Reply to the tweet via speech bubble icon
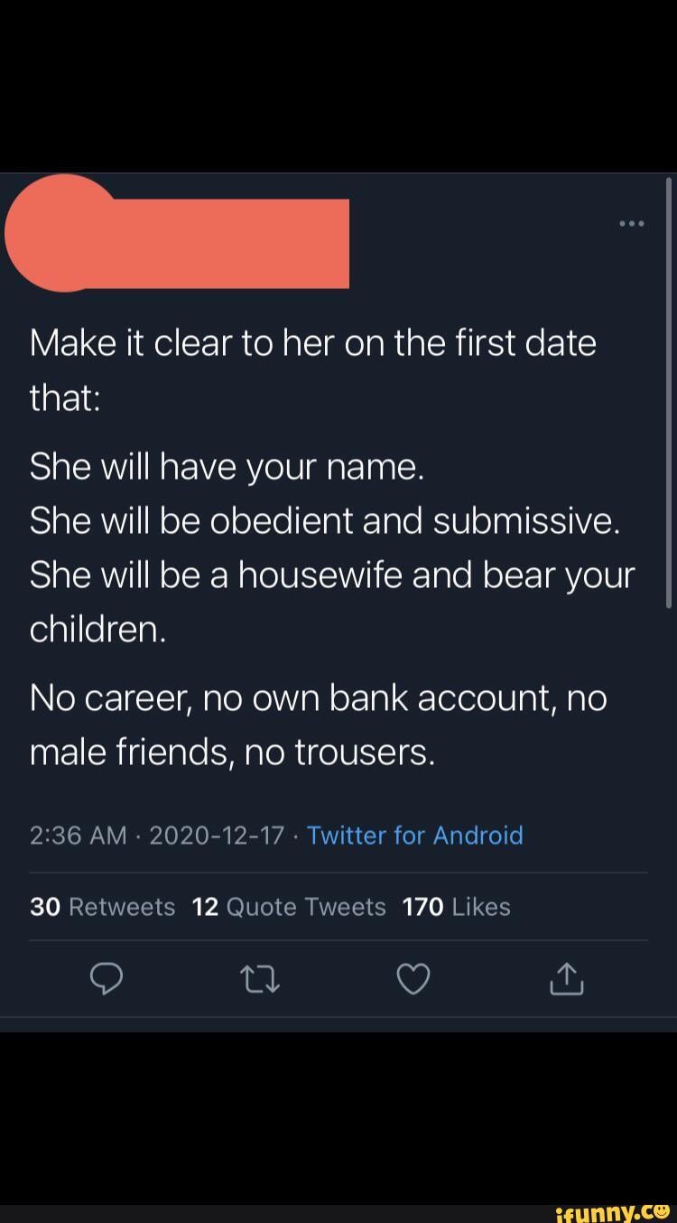The width and height of the screenshot is (677, 1223). [107, 979]
